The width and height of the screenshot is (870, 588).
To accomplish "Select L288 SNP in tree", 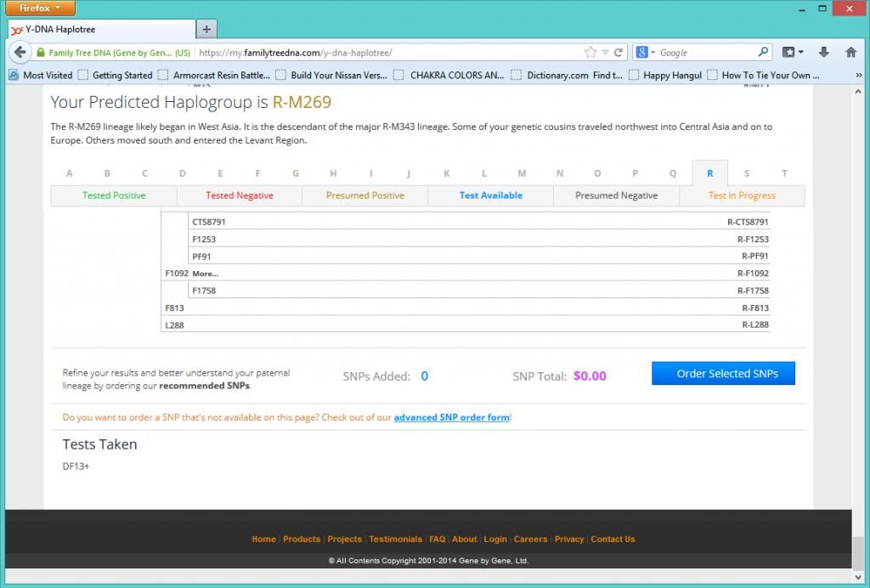I will pos(174,325).
